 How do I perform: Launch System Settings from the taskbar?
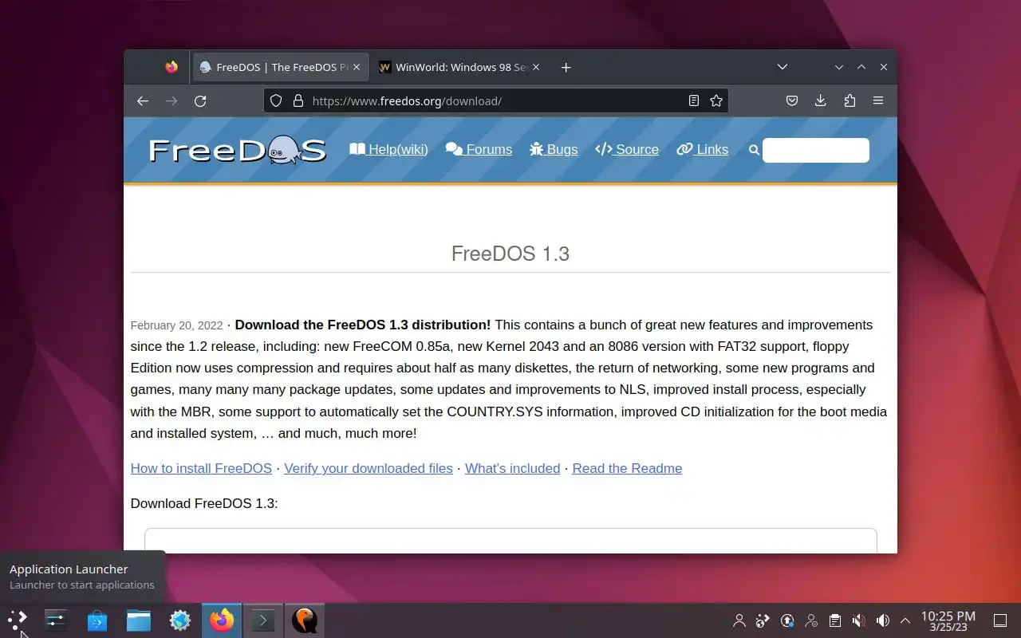55,620
